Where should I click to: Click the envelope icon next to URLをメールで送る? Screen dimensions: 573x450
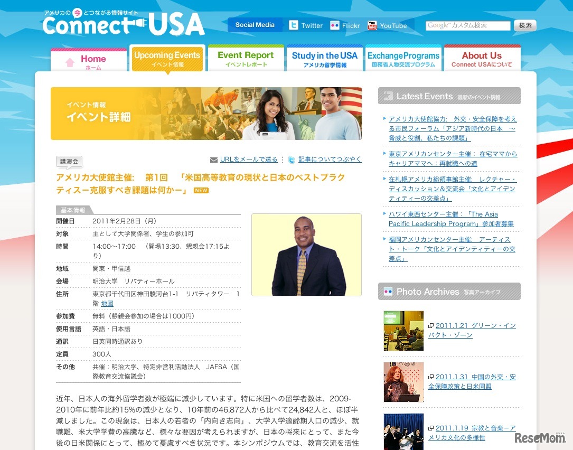tap(214, 160)
